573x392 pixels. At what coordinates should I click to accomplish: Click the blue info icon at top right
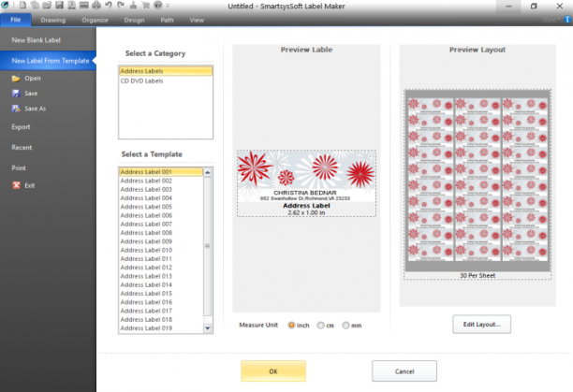[x=567, y=20]
